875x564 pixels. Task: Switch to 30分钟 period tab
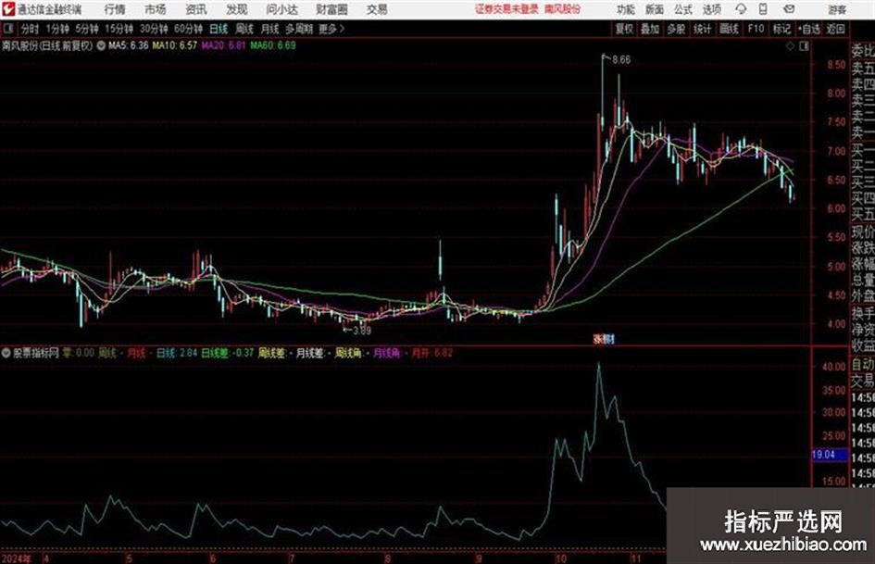click(x=154, y=29)
